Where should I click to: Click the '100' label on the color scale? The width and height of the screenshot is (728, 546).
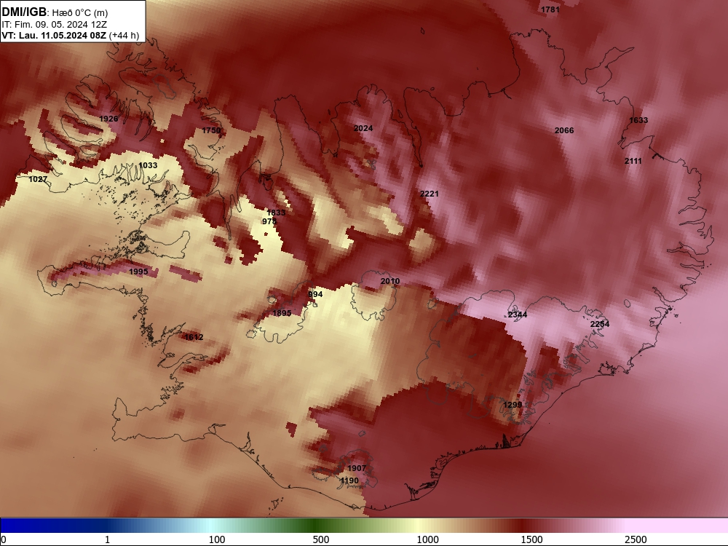[x=217, y=539]
